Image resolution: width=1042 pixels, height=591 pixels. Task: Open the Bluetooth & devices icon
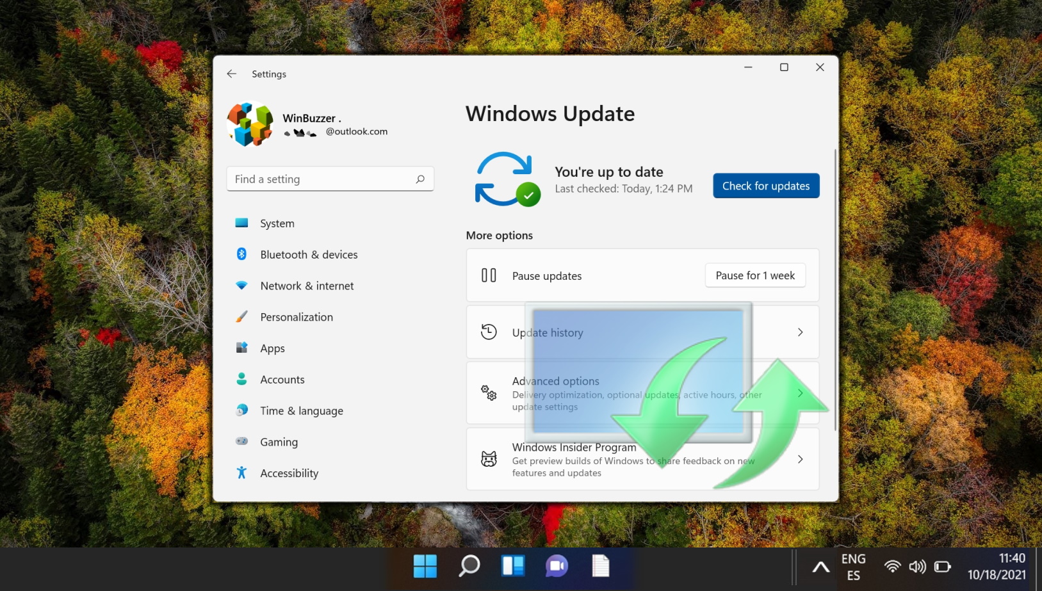[241, 254]
